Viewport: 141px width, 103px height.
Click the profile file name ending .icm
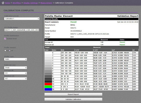tap(90, 34)
